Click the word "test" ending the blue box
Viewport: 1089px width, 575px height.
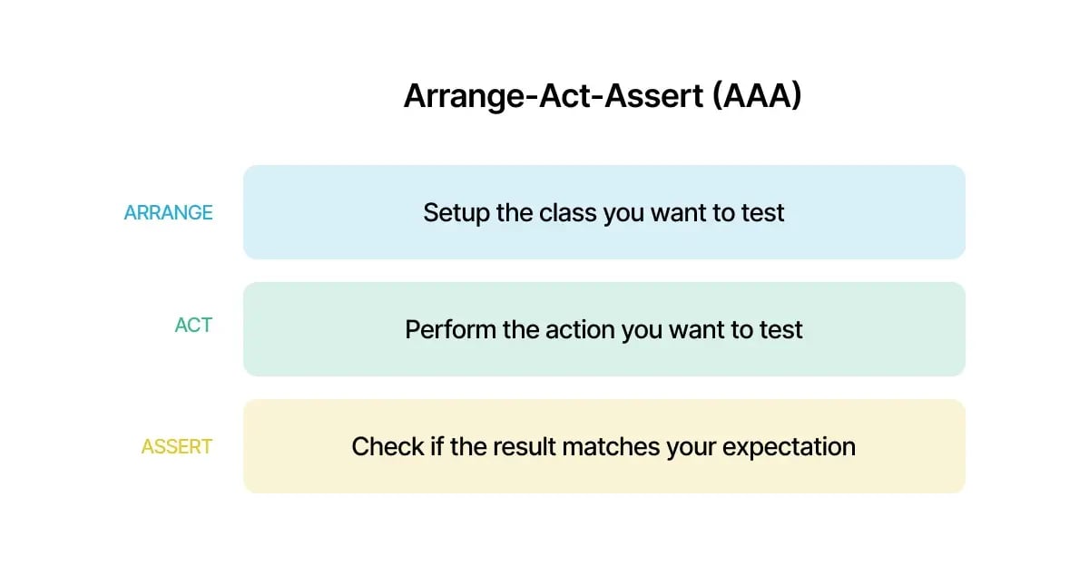point(766,213)
